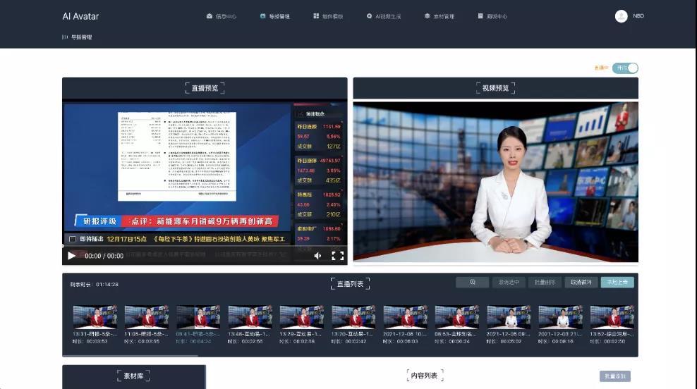
Task: Play the live preview video
Action: (x=71, y=256)
